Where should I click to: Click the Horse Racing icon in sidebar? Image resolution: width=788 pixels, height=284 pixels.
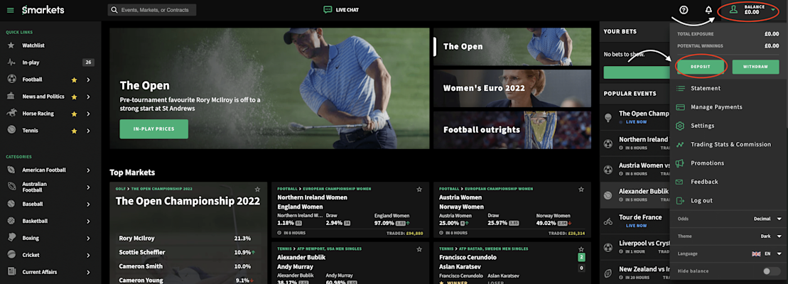click(x=11, y=114)
